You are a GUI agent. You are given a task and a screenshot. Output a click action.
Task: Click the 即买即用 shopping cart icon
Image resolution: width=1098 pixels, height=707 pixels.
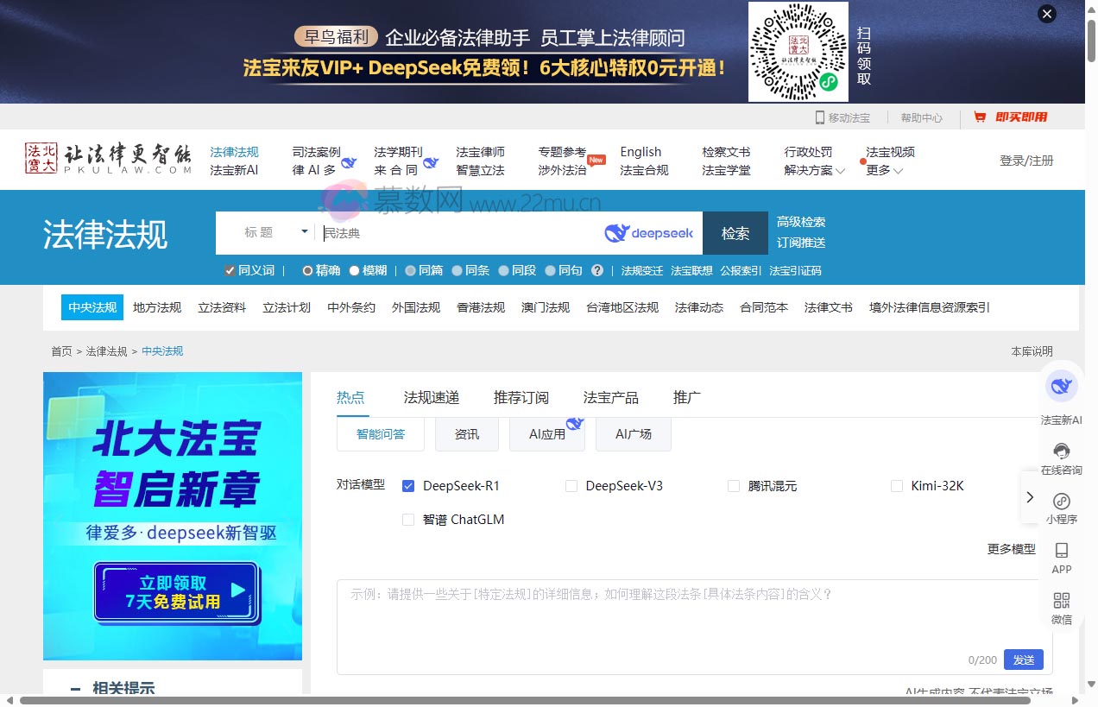pos(982,117)
